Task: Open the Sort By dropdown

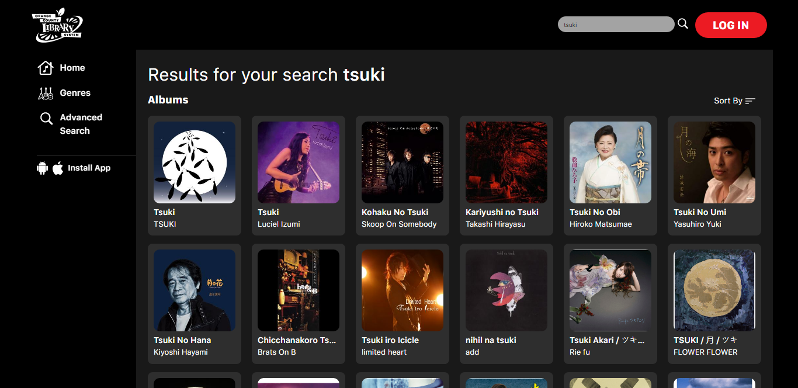Action: [x=728, y=101]
